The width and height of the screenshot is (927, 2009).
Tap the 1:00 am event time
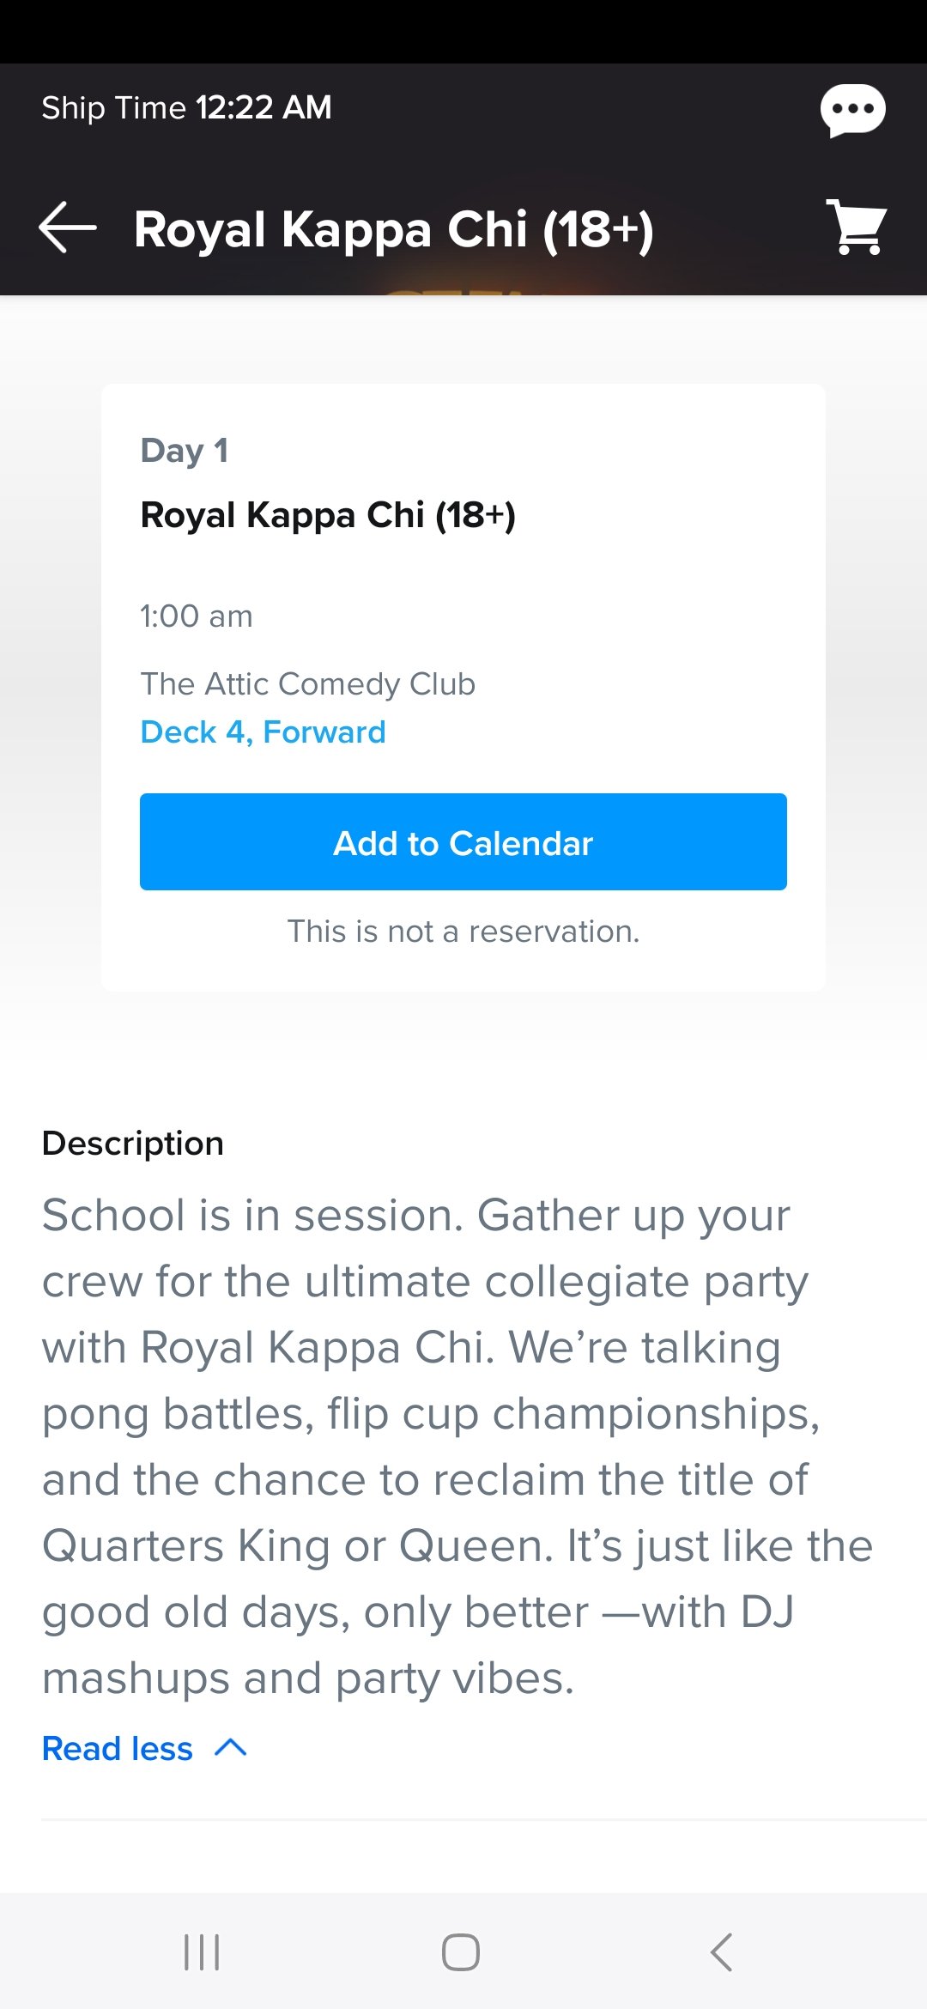197,616
